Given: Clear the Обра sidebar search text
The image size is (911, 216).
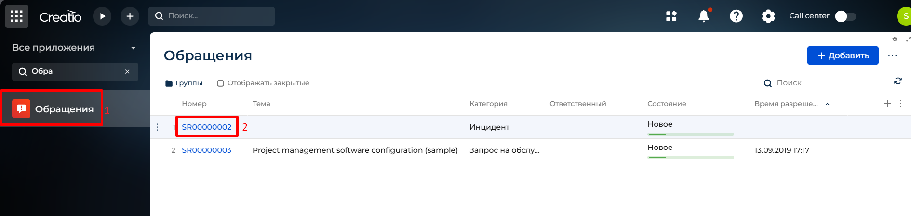Looking at the screenshot, I should tap(127, 72).
